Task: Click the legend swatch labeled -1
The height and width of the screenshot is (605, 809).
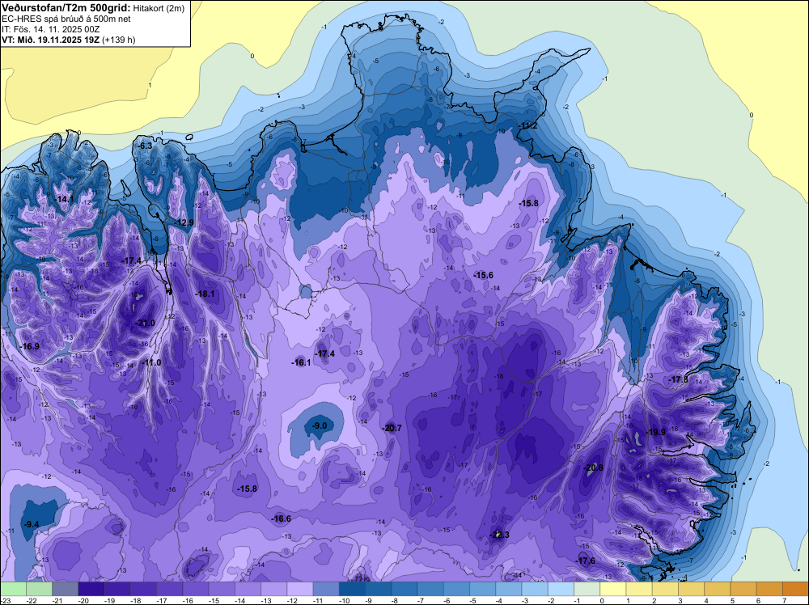Action: (587, 589)
